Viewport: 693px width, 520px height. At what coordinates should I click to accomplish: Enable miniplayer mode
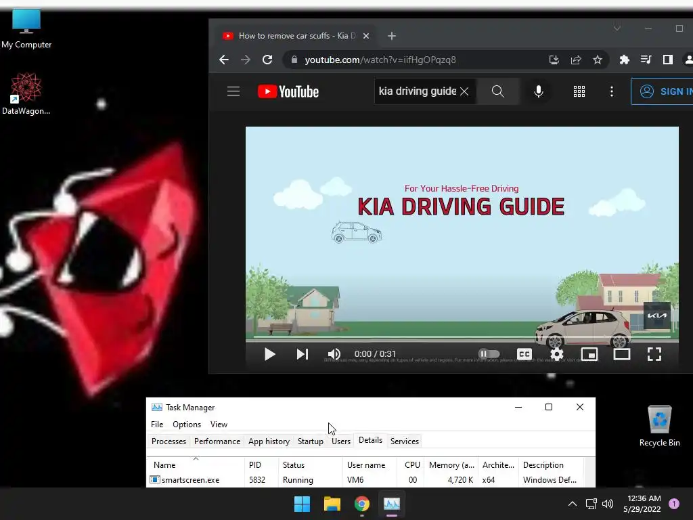click(589, 354)
